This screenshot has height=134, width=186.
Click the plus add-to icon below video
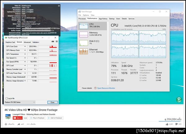(x=6, y=124)
